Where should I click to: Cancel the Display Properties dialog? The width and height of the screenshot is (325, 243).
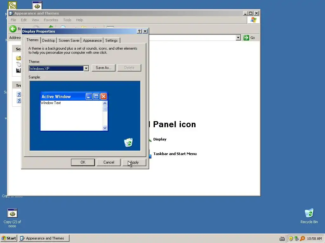point(109,162)
